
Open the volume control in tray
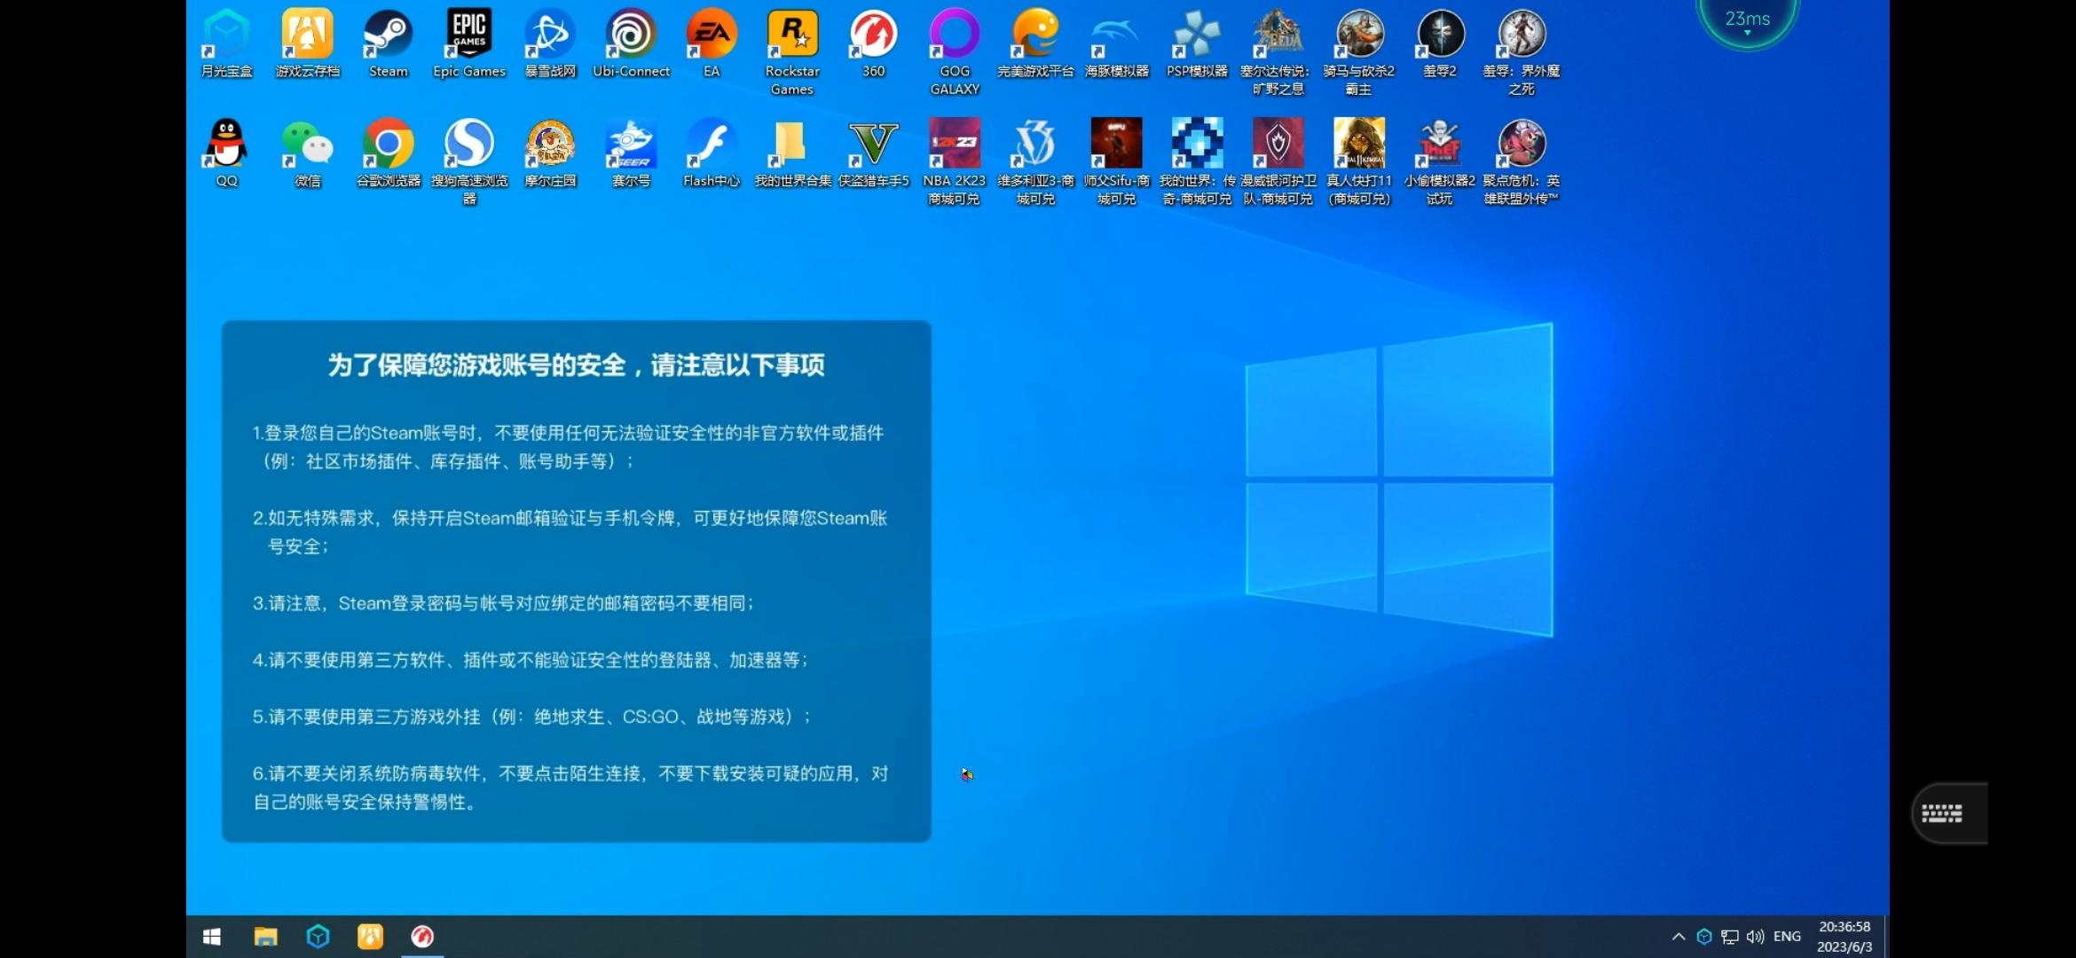coord(1755,937)
